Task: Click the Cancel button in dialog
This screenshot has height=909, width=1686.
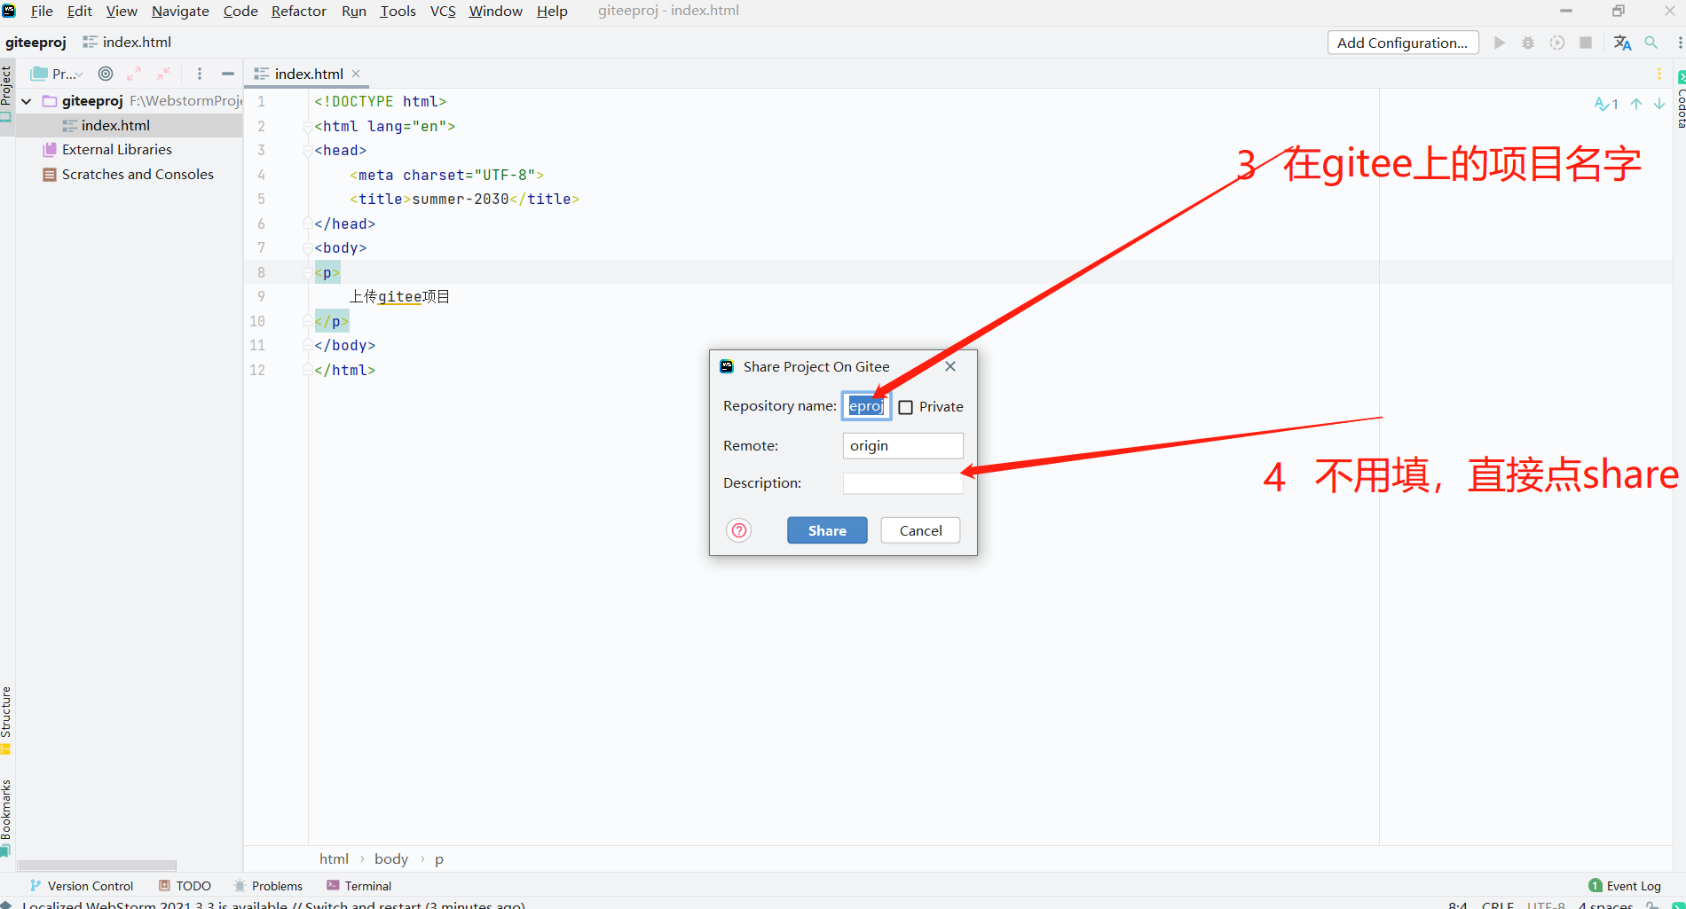Action: [920, 530]
